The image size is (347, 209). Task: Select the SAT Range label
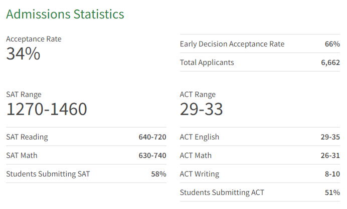(x=24, y=94)
